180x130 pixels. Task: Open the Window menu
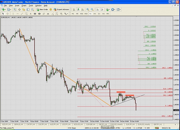coord(38,5)
